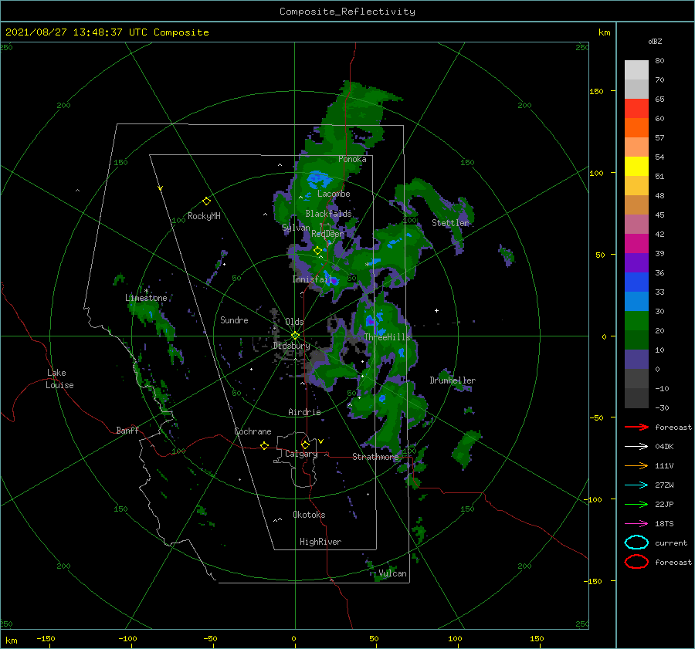Click the magenta 18TS arrow icon
The height and width of the screenshot is (649, 695).
[x=636, y=524]
